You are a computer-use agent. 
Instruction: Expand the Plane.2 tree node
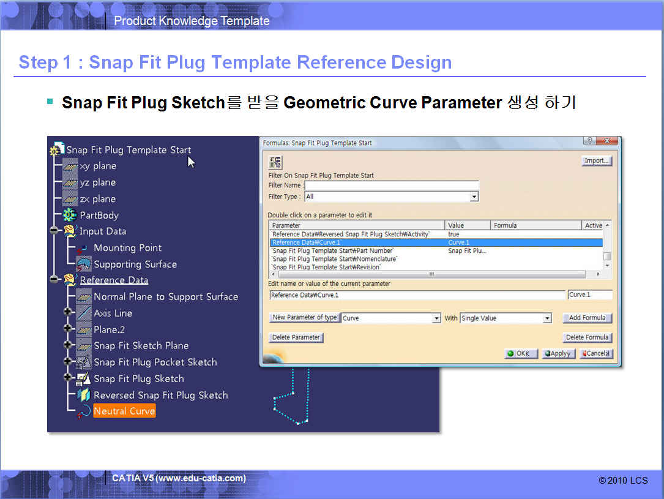pos(69,329)
